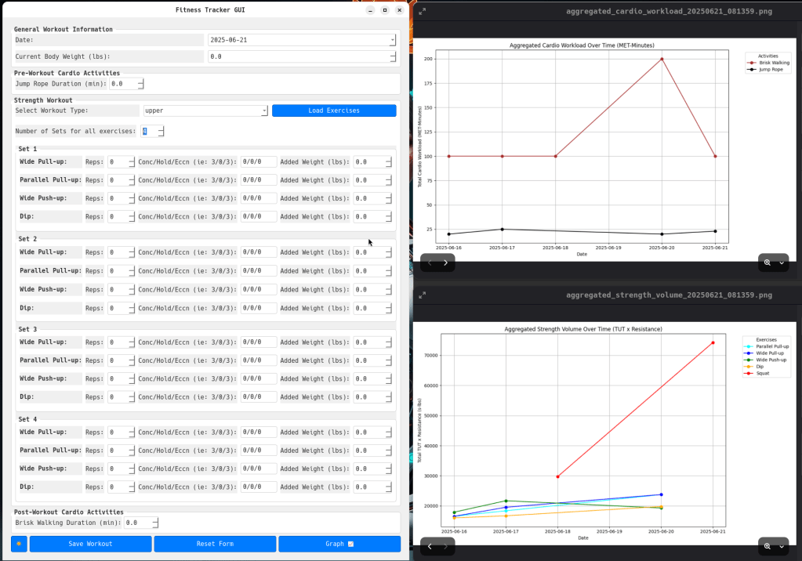
Task: Click zoom magnifier on cardio workload image
Action: click(768, 262)
